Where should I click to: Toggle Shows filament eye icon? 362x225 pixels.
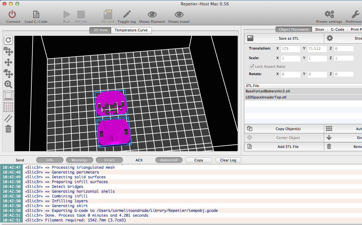pyautogui.click(x=152, y=14)
